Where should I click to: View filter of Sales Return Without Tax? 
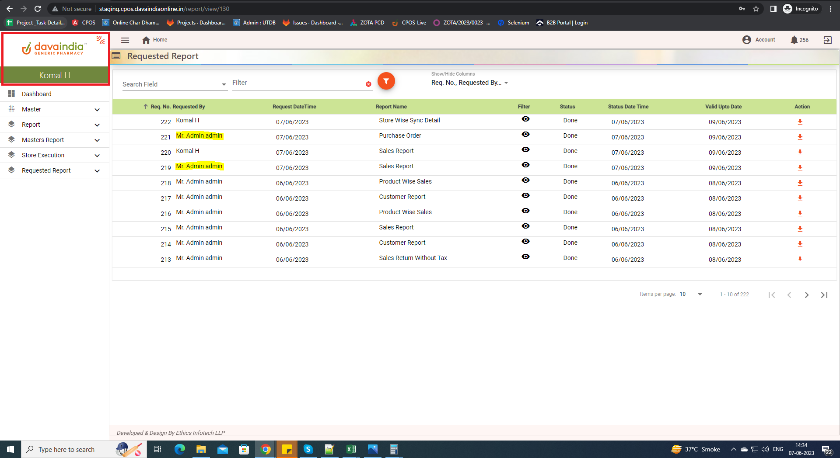pos(525,257)
